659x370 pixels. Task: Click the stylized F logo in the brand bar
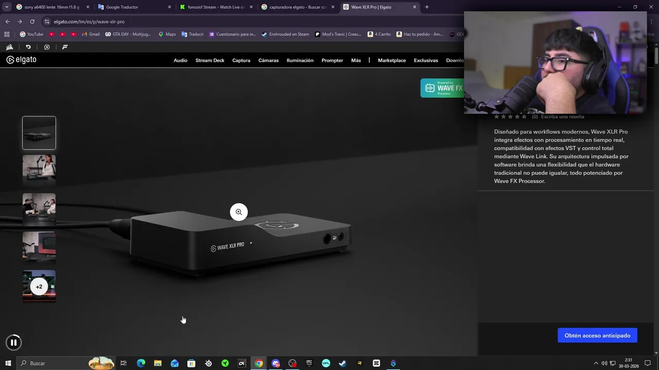tap(65, 47)
